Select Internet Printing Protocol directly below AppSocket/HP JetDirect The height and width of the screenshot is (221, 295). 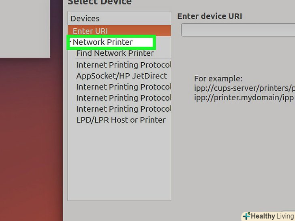[123, 87]
